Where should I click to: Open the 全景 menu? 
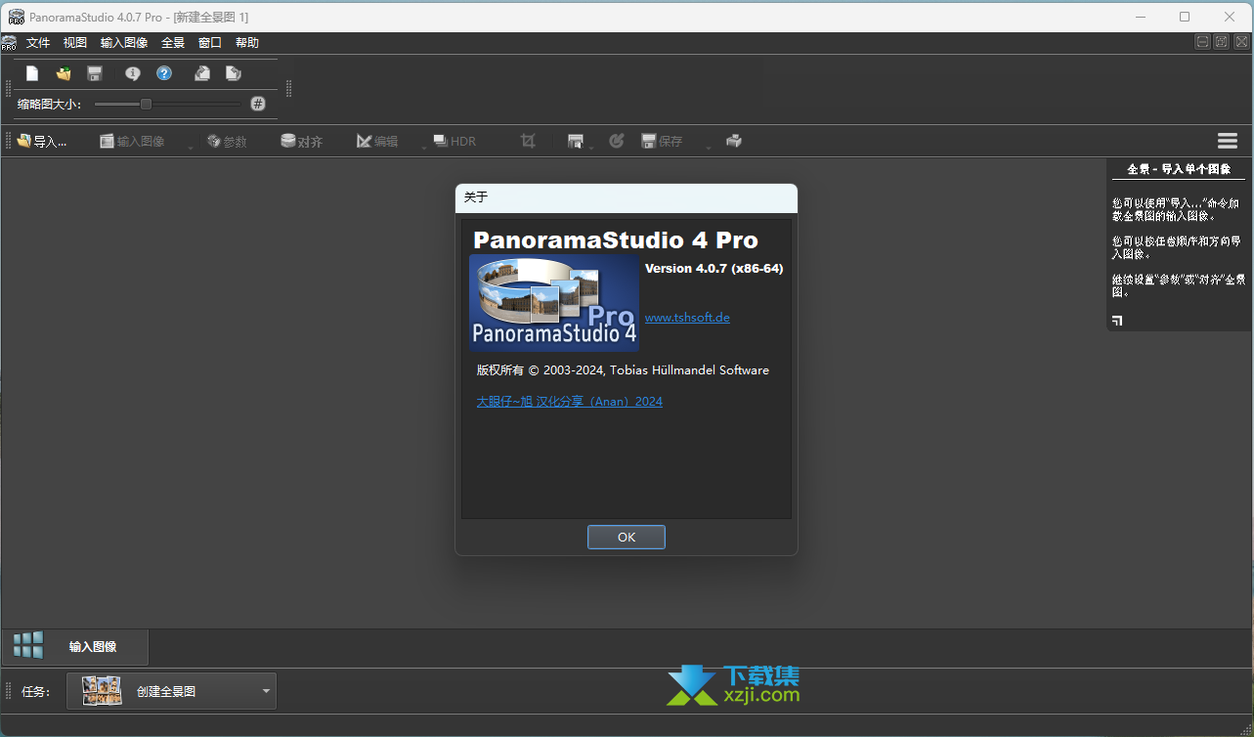(x=173, y=43)
